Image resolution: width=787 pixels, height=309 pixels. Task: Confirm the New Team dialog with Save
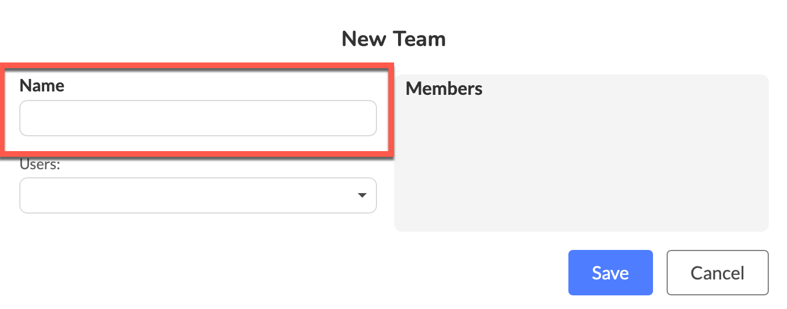(610, 273)
